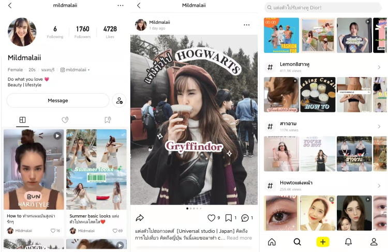Screen dimensions: 388x252
Task: Go back from the Mildmalaii post screen
Action: [139, 6]
